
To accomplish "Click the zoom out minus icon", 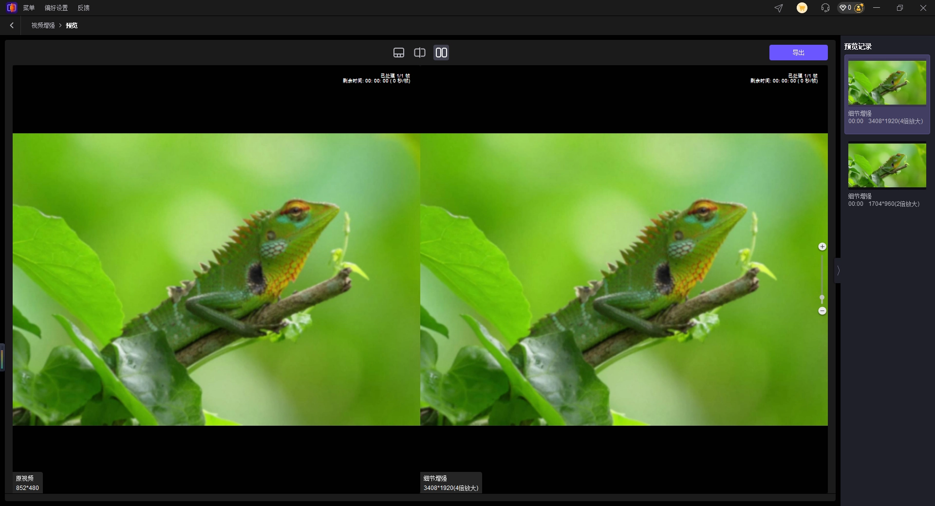I will 822,311.
